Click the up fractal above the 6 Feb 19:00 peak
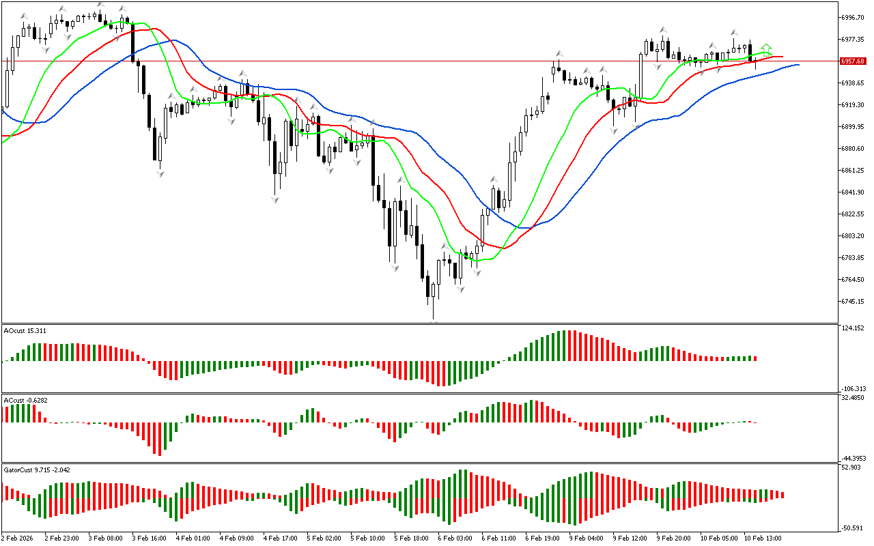This screenshot has width=874, height=546. pyautogui.click(x=559, y=53)
